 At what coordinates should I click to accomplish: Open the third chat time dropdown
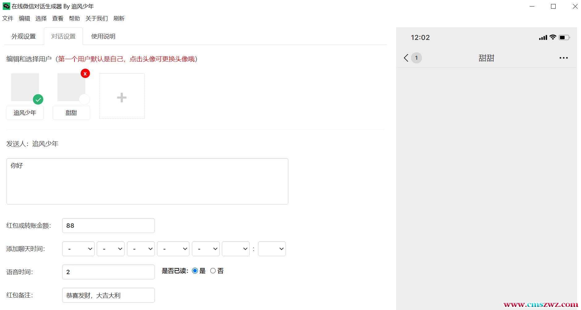(x=141, y=249)
